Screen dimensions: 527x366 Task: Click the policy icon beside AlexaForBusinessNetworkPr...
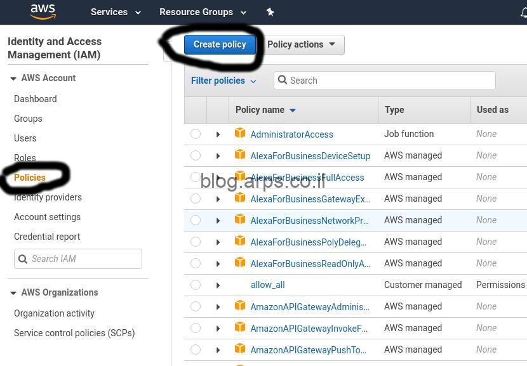239,219
